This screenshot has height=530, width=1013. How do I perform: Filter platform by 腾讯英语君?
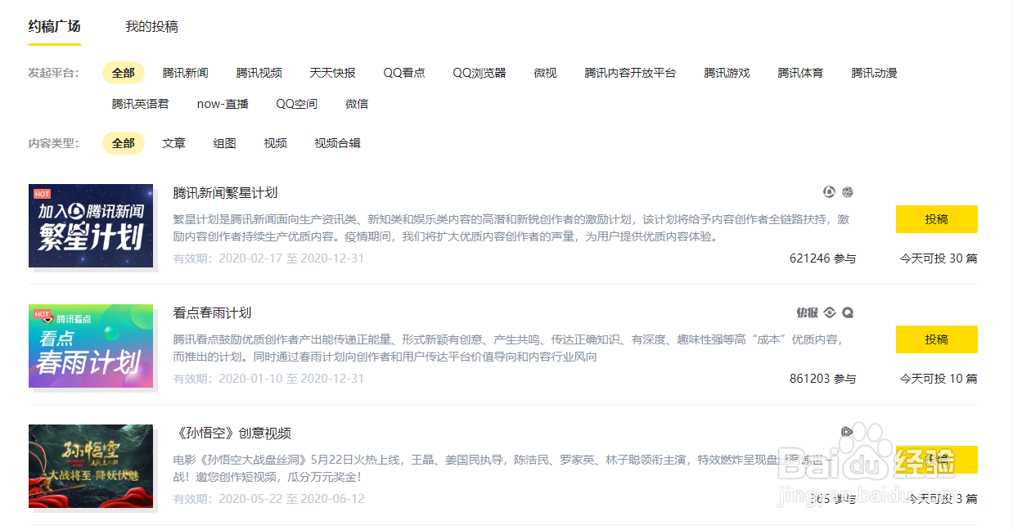(140, 104)
